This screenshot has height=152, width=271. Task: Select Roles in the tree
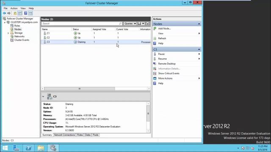pyautogui.click(x=17, y=26)
